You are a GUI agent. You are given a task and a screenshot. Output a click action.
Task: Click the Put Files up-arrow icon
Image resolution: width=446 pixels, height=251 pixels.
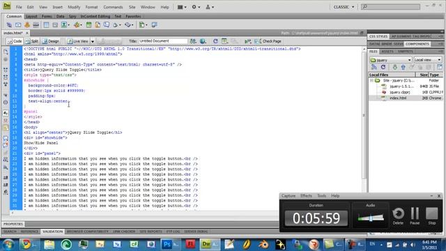[x=403, y=67]
